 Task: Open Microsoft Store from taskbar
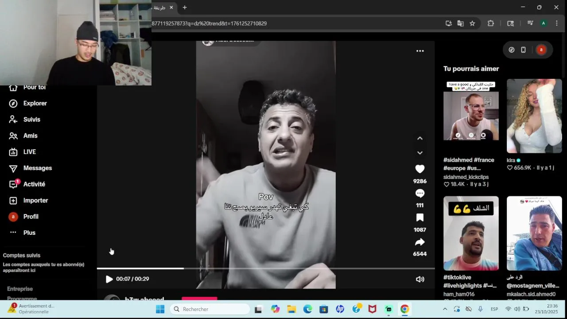[324, 309]
